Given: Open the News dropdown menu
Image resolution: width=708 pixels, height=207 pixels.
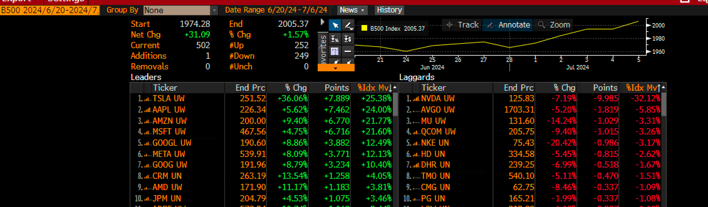Looking at the screenshot, I should [352, 10].
